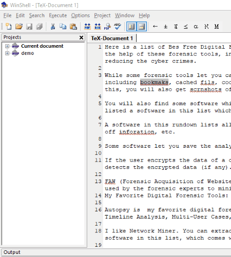
Task: Click the text 'My Favorite Digital Forensic Tools:'
Action: pyautogui.click(x=166, y=195)
